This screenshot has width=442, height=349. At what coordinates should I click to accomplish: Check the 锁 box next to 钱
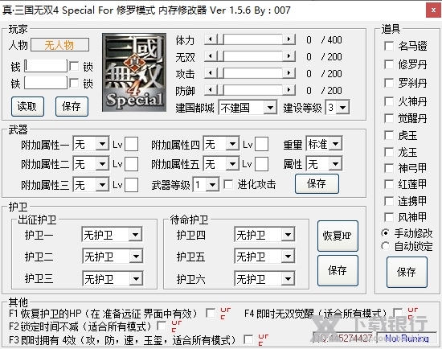click(x=75, y=67)
